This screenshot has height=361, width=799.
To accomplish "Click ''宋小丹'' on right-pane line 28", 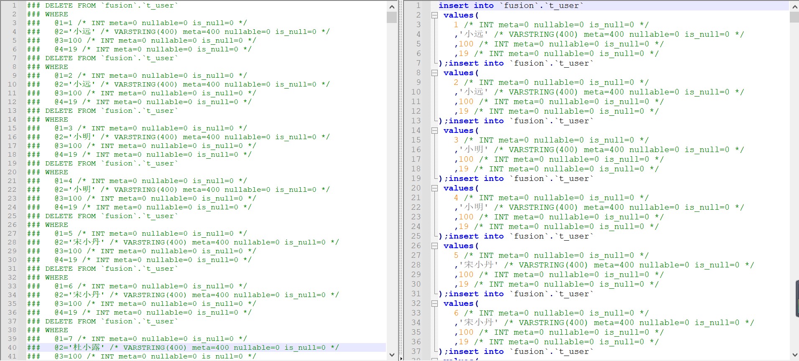I will tap(479, 265).
